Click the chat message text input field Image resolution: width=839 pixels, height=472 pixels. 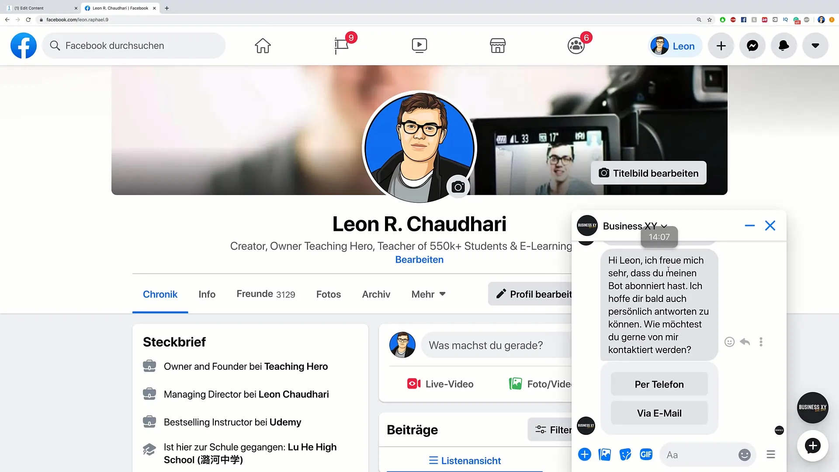click(x=697, y=455)
